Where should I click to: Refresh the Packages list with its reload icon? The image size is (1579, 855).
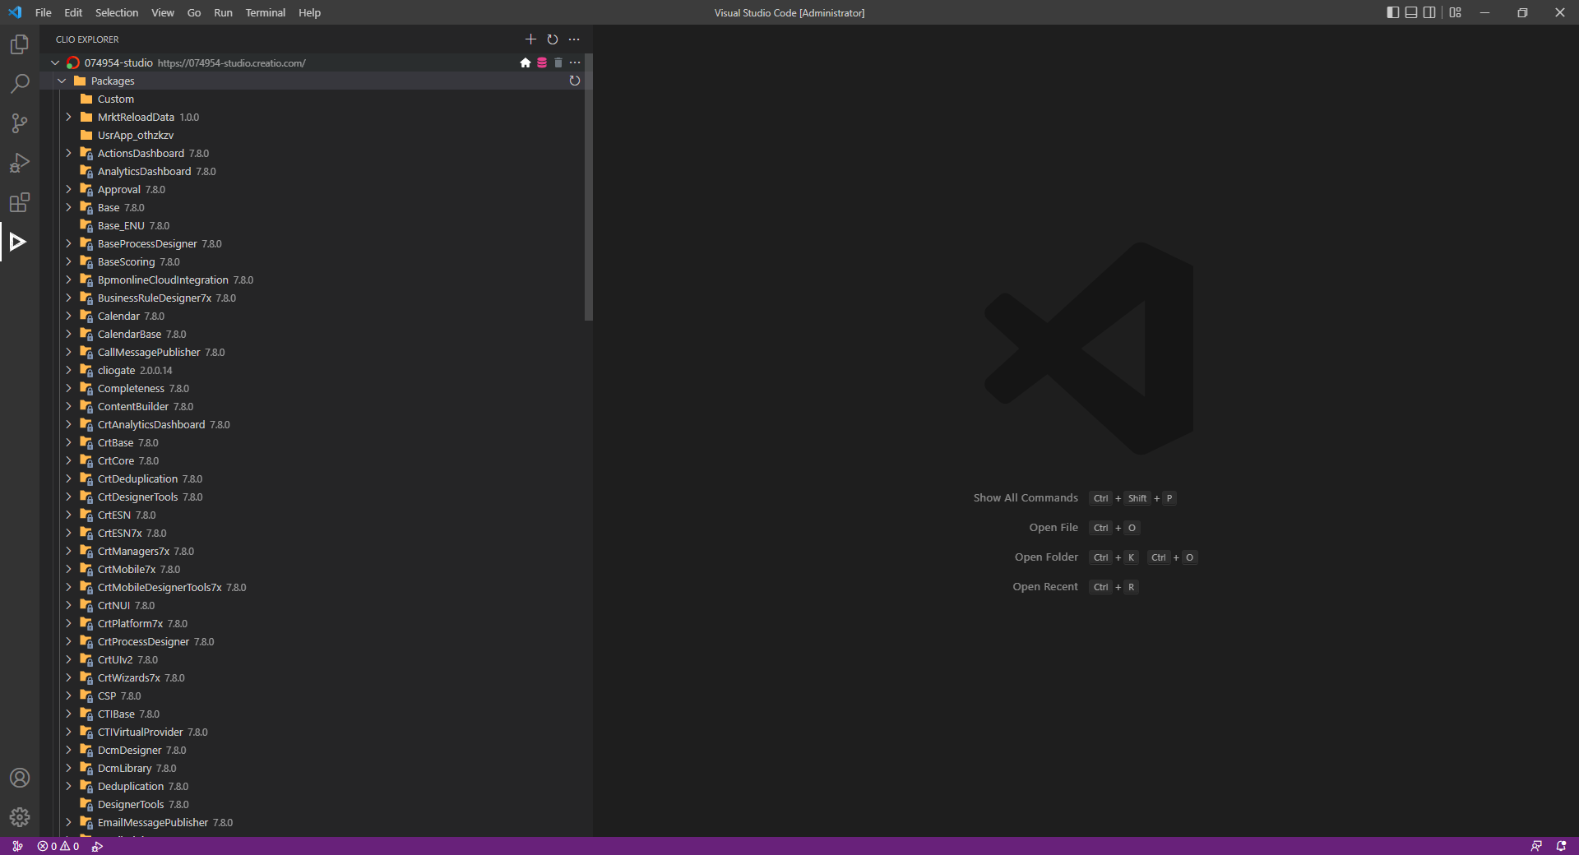(574, 81)
